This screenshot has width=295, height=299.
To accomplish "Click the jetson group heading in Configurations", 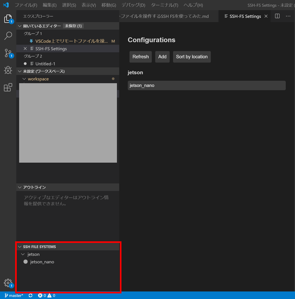I will 135,73.
